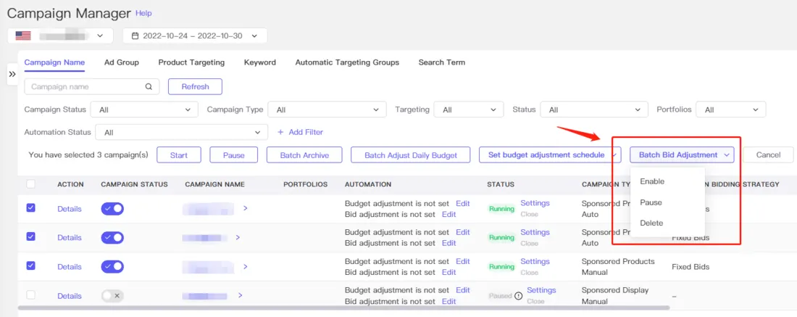Expand the collapsed sidebar with double chevron
The height and width of the screenshot is (317, 797).
pos(12,74)
